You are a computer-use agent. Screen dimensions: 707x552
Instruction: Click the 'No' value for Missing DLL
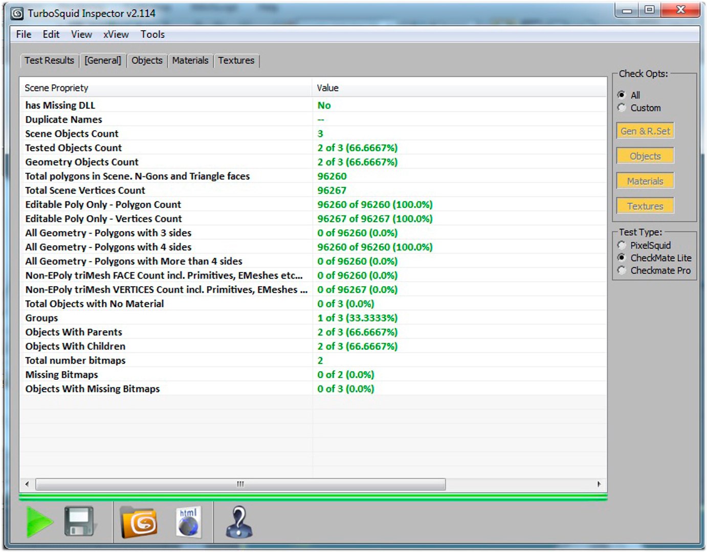(324, 105)
